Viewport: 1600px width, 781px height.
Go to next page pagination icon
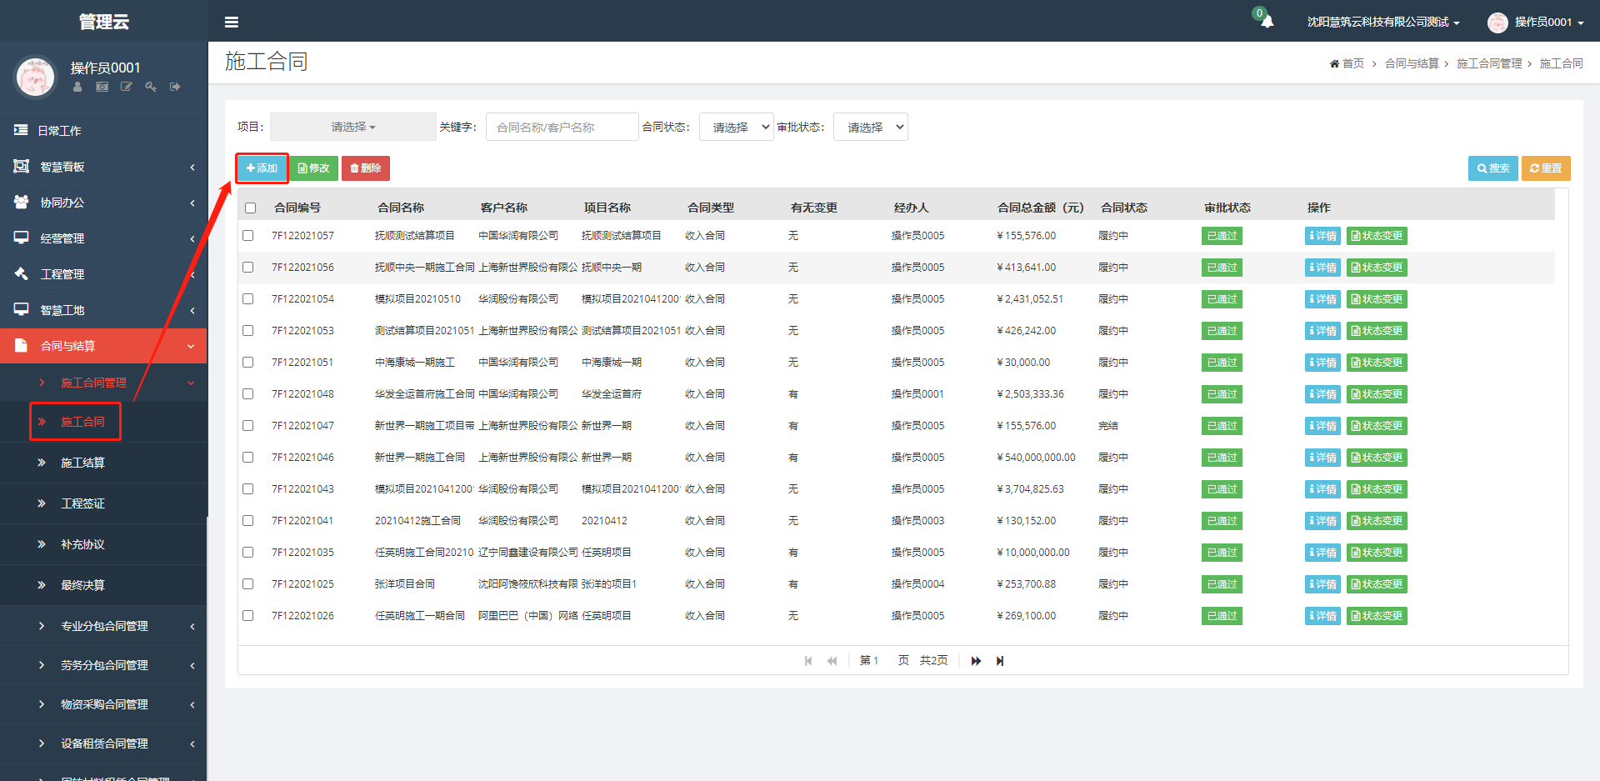(976, 661)
